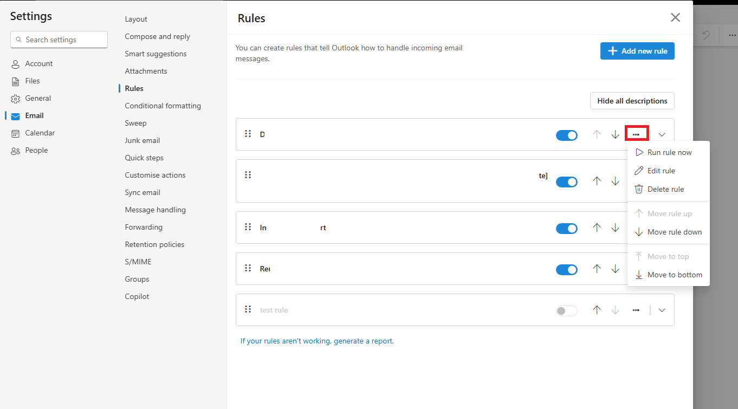
Task: Click the down arrow on rule ending te]
Action: tap(615, 181)
